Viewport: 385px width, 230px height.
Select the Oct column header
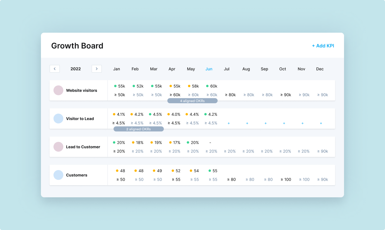(283, 69)
